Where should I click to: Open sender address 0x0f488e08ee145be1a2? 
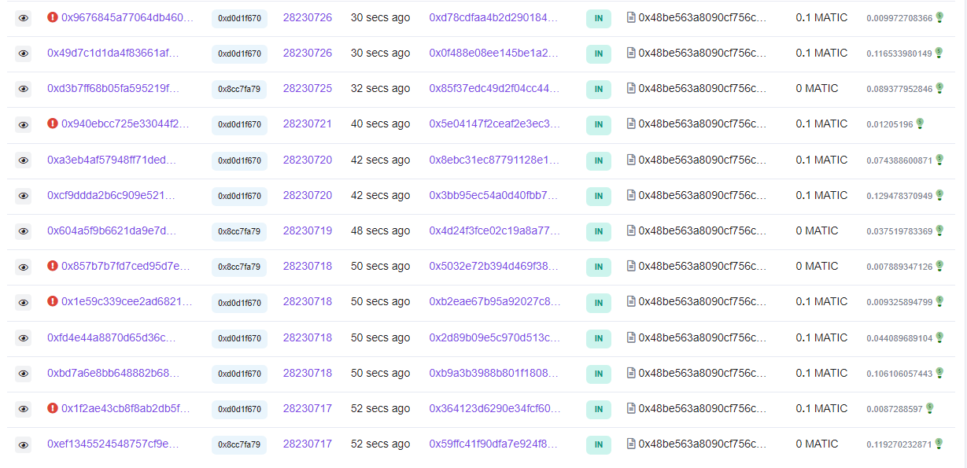[x=494, y=53]
